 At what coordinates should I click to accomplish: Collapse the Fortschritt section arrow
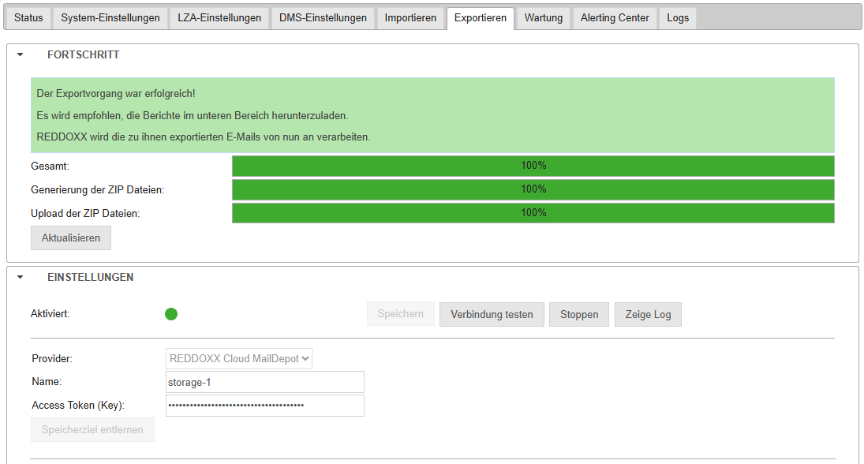click(21, 55)
